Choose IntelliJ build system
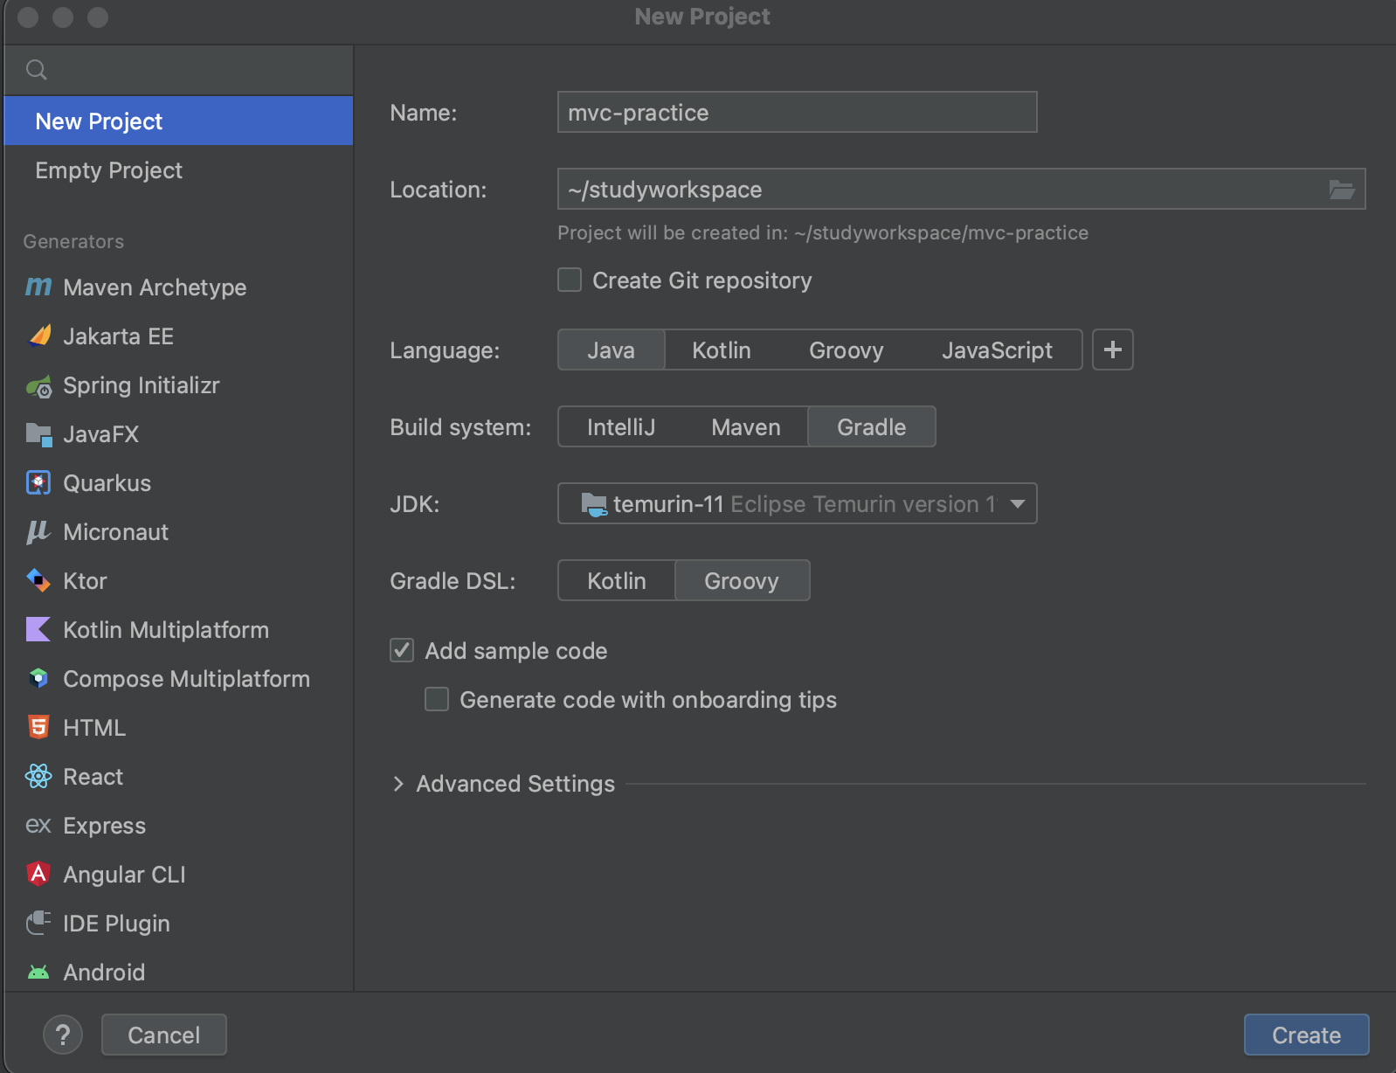 point(621,426)
